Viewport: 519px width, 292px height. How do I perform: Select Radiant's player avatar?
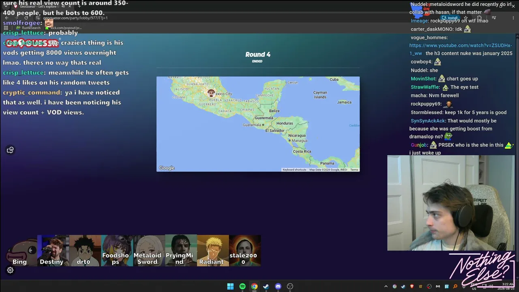213,251
